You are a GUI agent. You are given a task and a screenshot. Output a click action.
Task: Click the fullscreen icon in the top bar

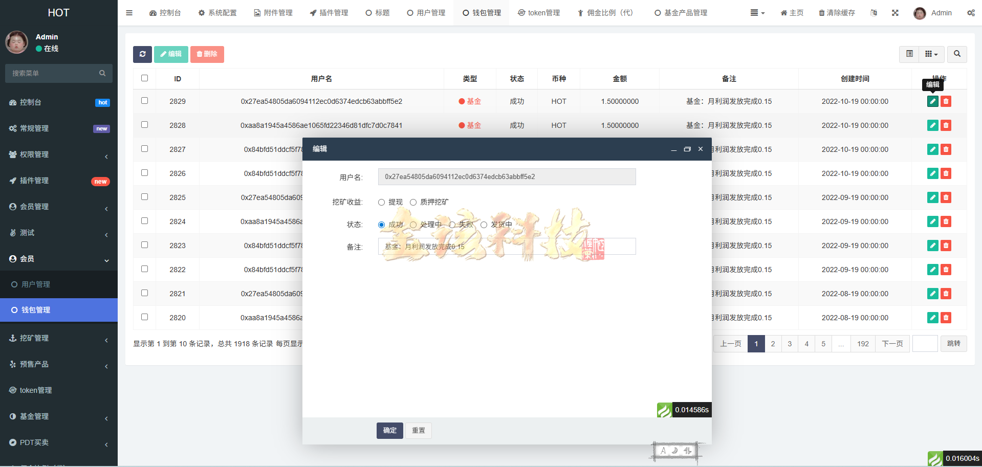[894, 12]
